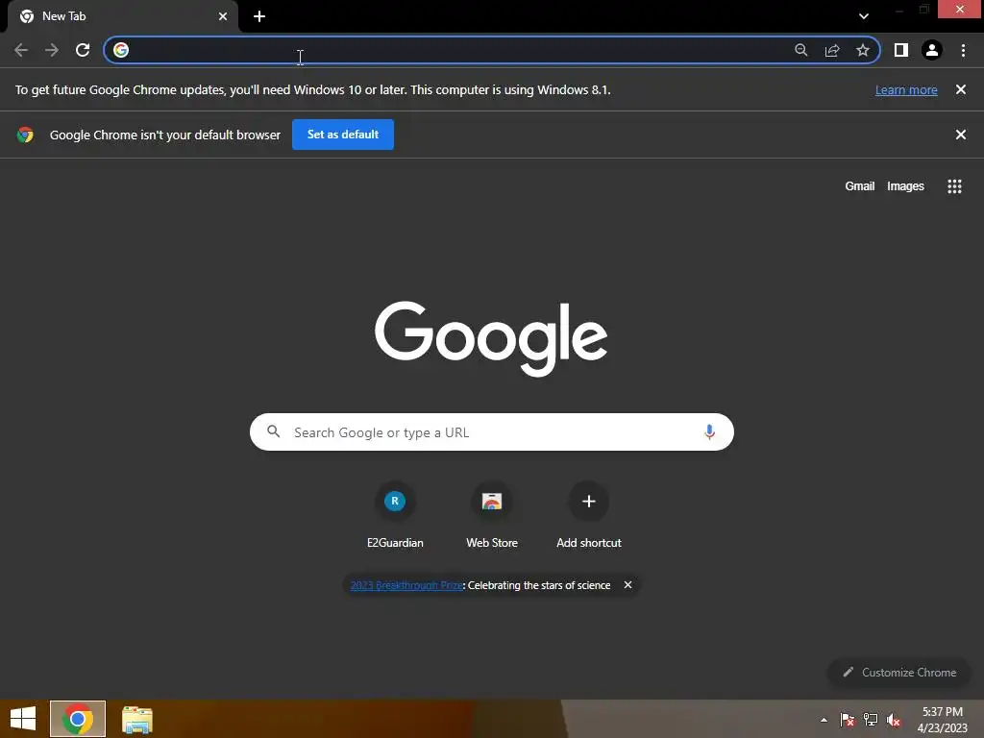This screenshot has height=738, width=984.
Task: Open the Learn more link
Action: pyautogui.click(x=906, y=89)
